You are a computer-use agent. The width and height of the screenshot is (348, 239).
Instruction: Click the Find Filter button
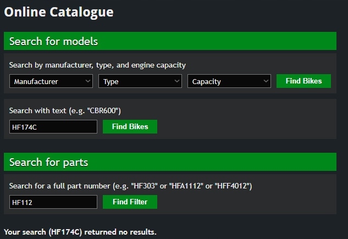click(130, 202)
